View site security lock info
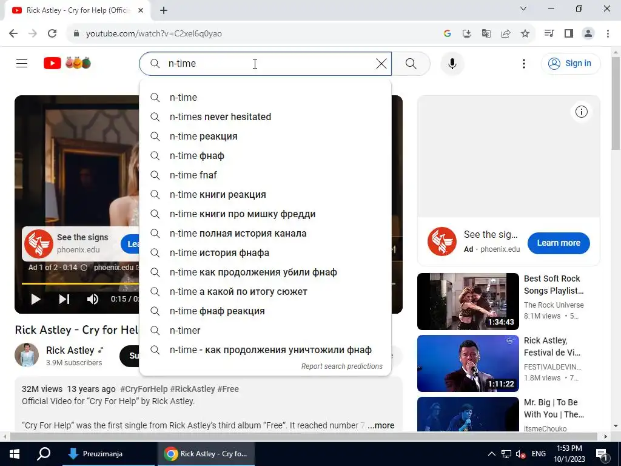The image size is (621, 466). 76,33
